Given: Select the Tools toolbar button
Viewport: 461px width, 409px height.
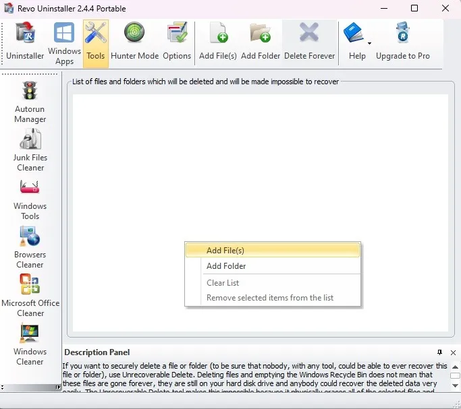Looking at the screenshot, I should 96,43.
